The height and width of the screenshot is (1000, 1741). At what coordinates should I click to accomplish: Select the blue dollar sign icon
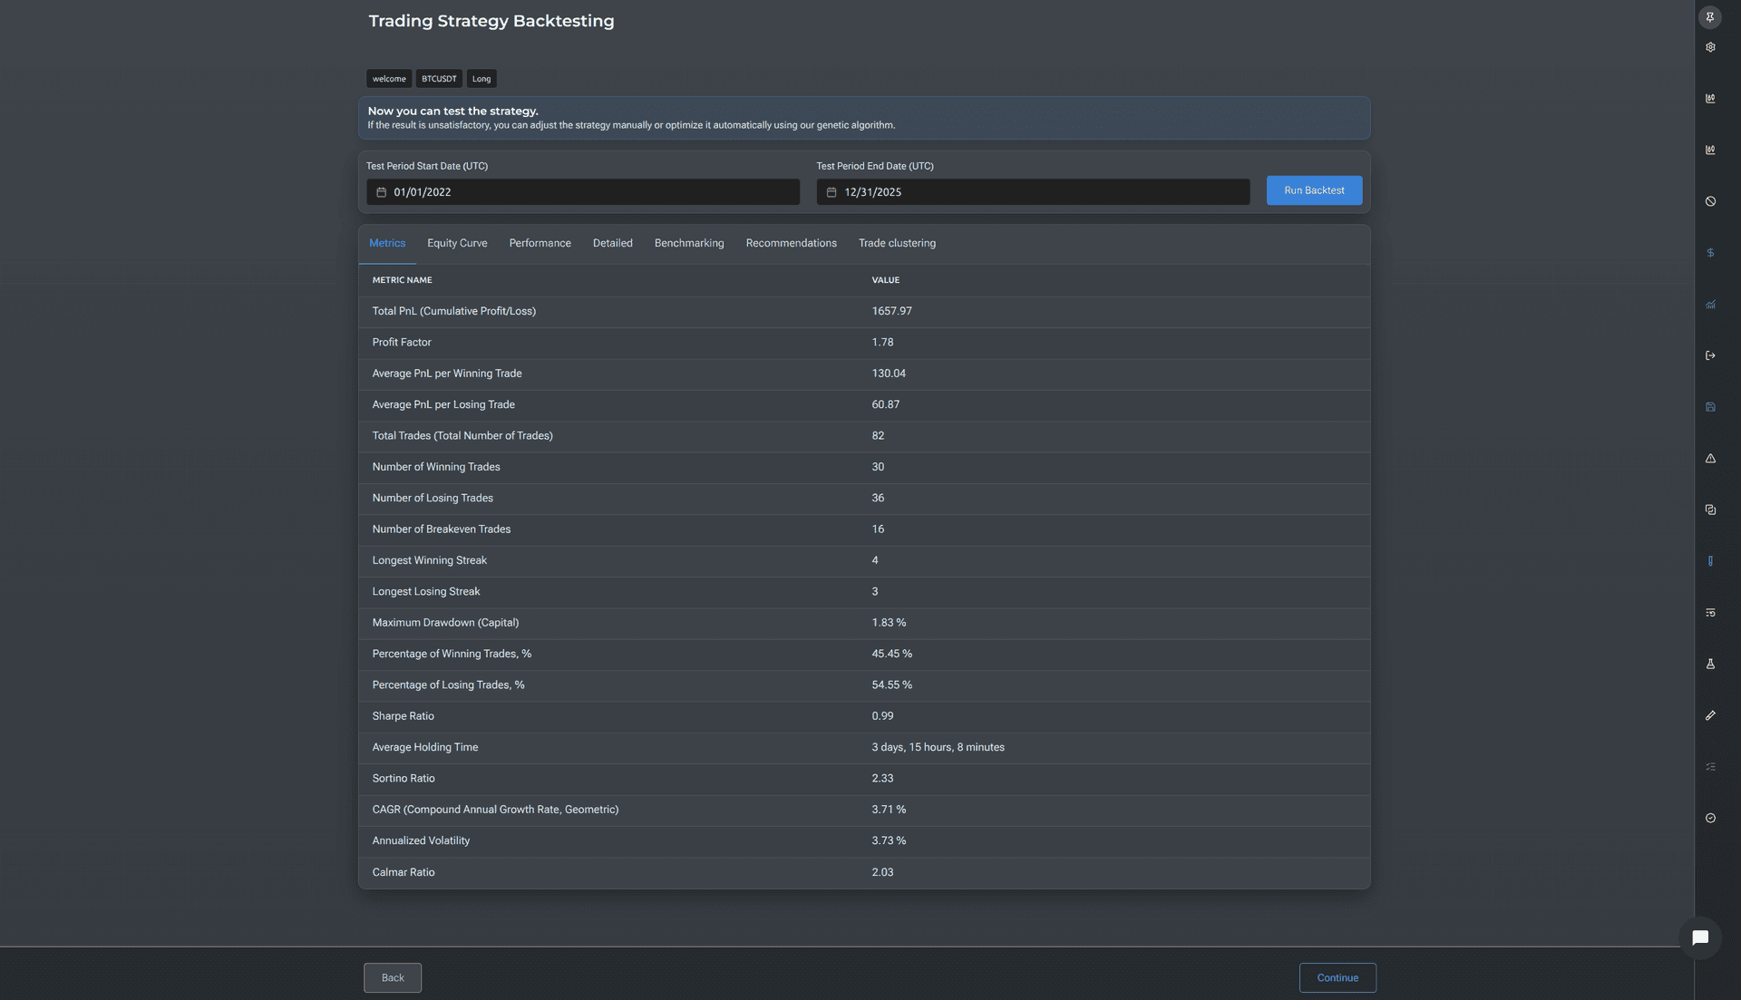point(1710,253)
